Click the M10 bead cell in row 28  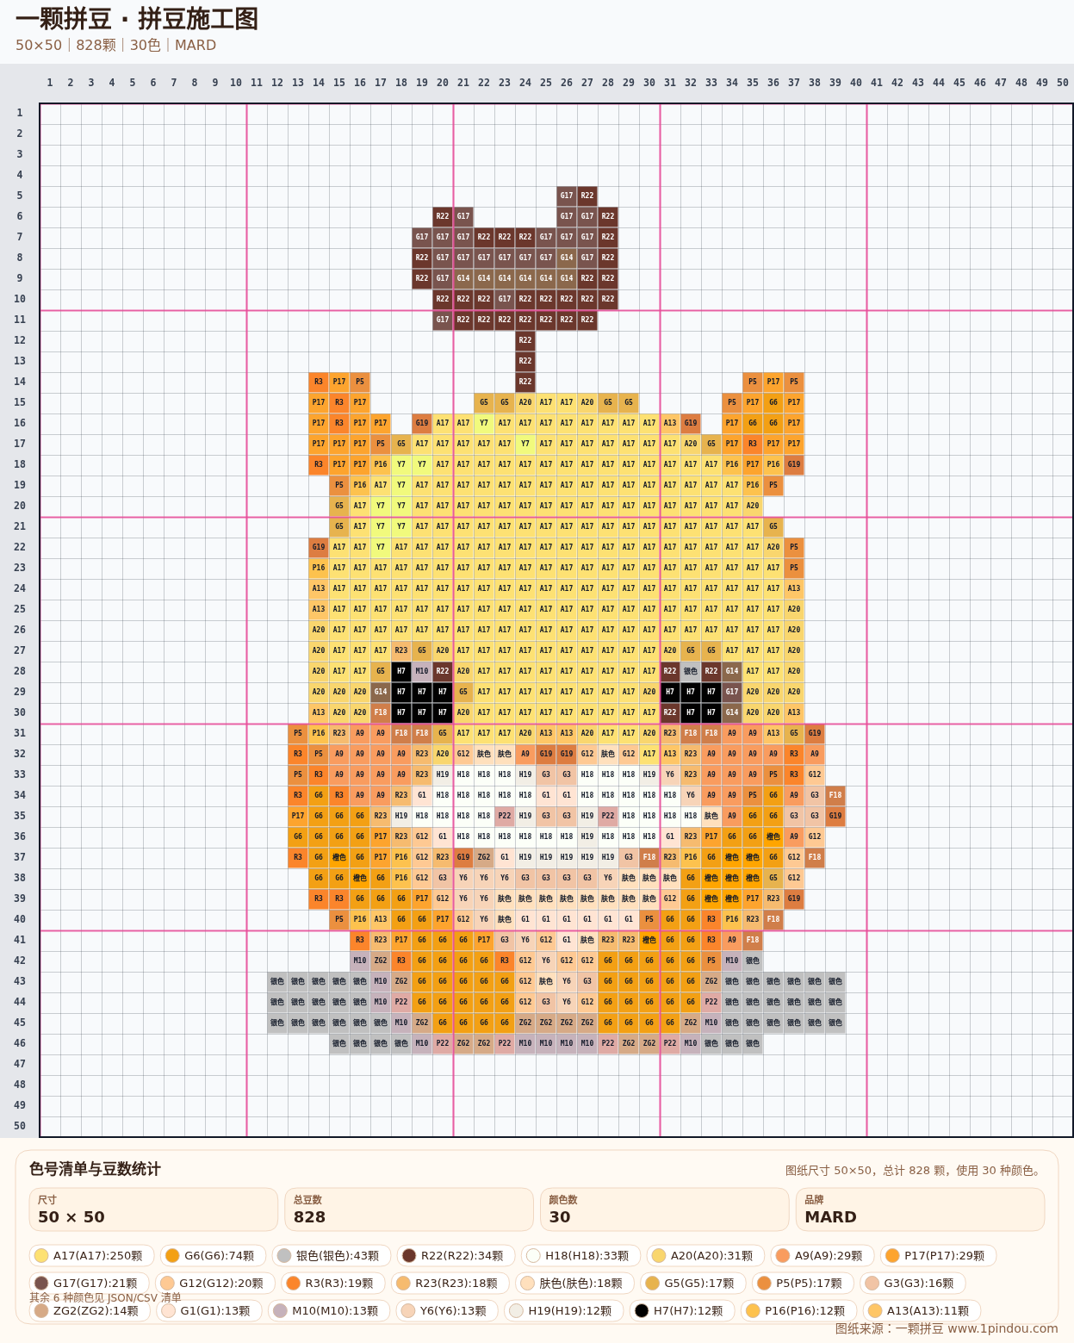422,671
